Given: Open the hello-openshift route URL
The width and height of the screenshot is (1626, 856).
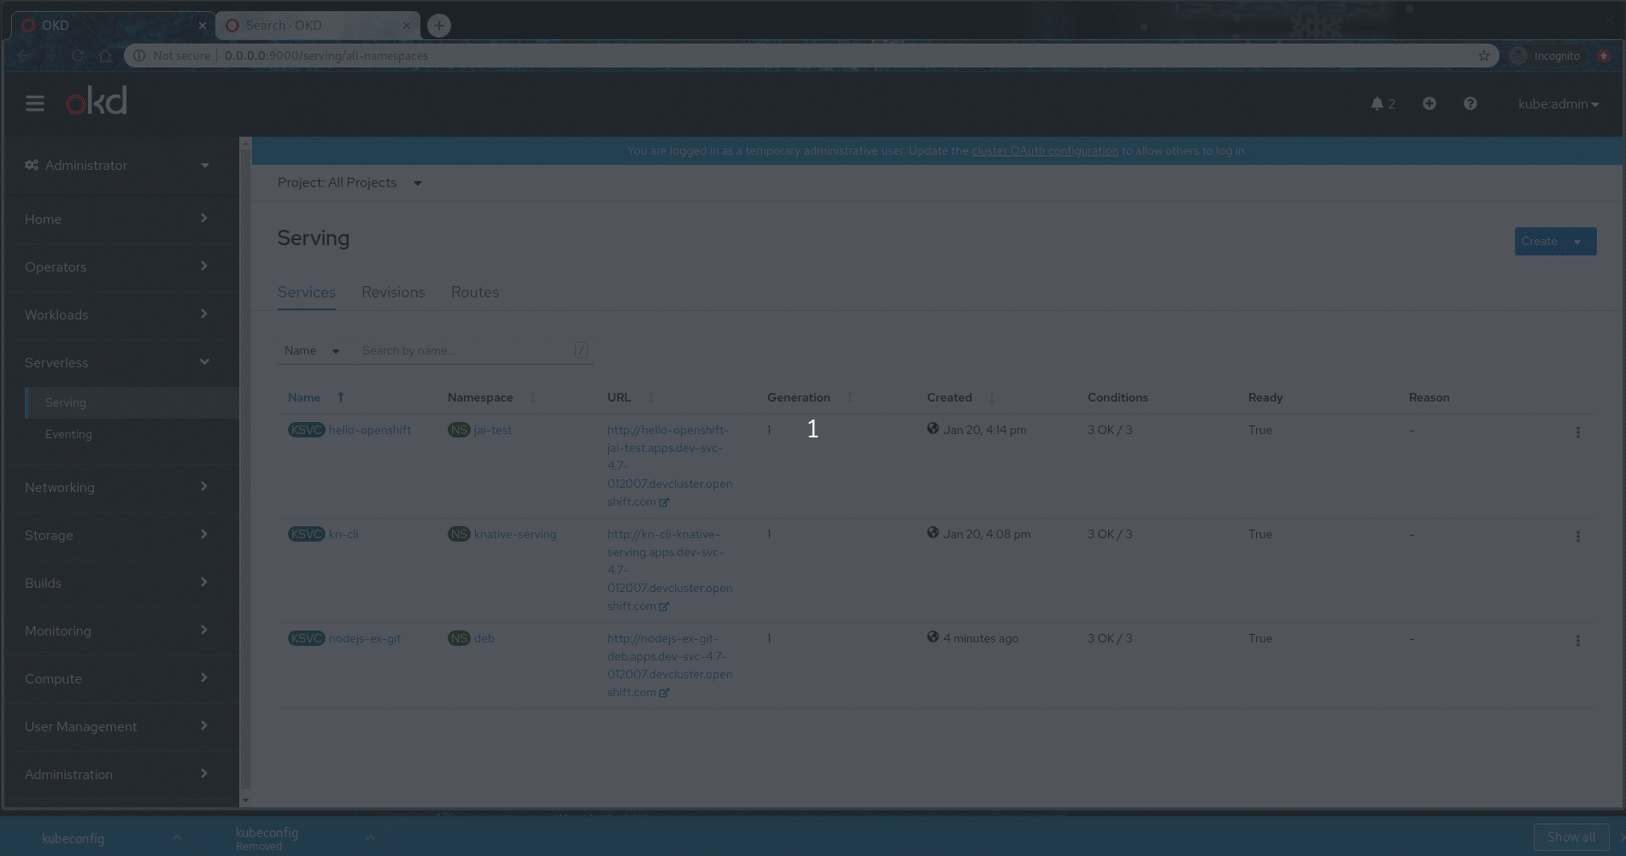Looking at the screenshot, I should pos(670,466).
